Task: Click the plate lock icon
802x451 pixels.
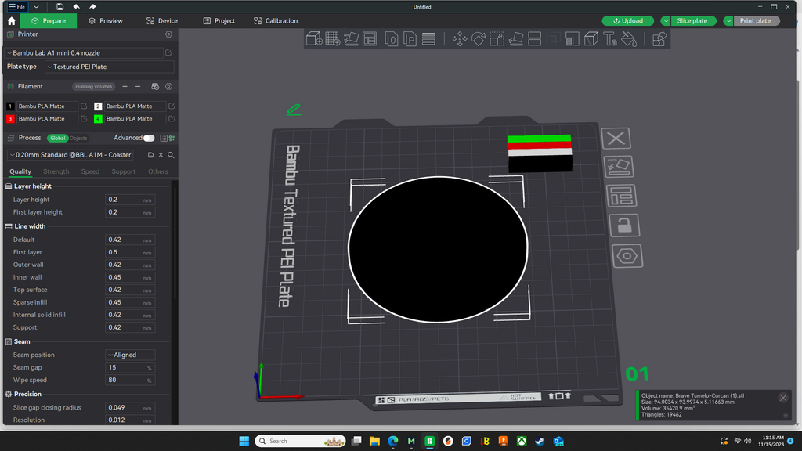Action: (624, 225)
